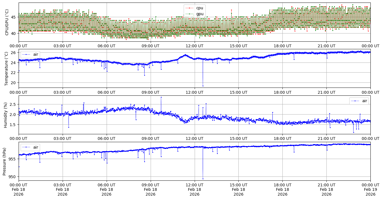Click the Temperature (°C) y-axis label
The image size is (382, 199).
tap(7, 68)
